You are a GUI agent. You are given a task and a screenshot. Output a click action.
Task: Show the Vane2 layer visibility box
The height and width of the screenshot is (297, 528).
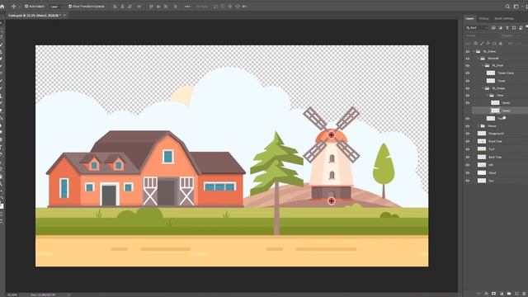tap(468, 111)
